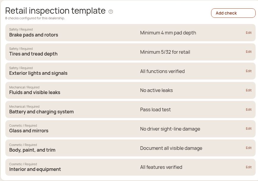
Task: Click 'Document all visible damage' criterion
Action: 171,148
